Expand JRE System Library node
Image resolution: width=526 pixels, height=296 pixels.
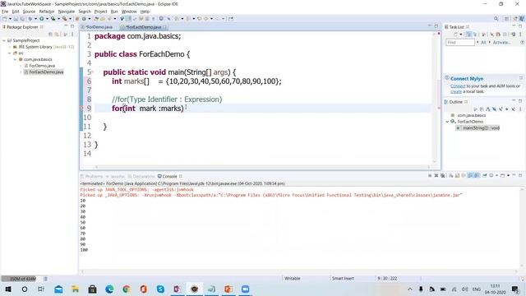[x=10, y=47]
